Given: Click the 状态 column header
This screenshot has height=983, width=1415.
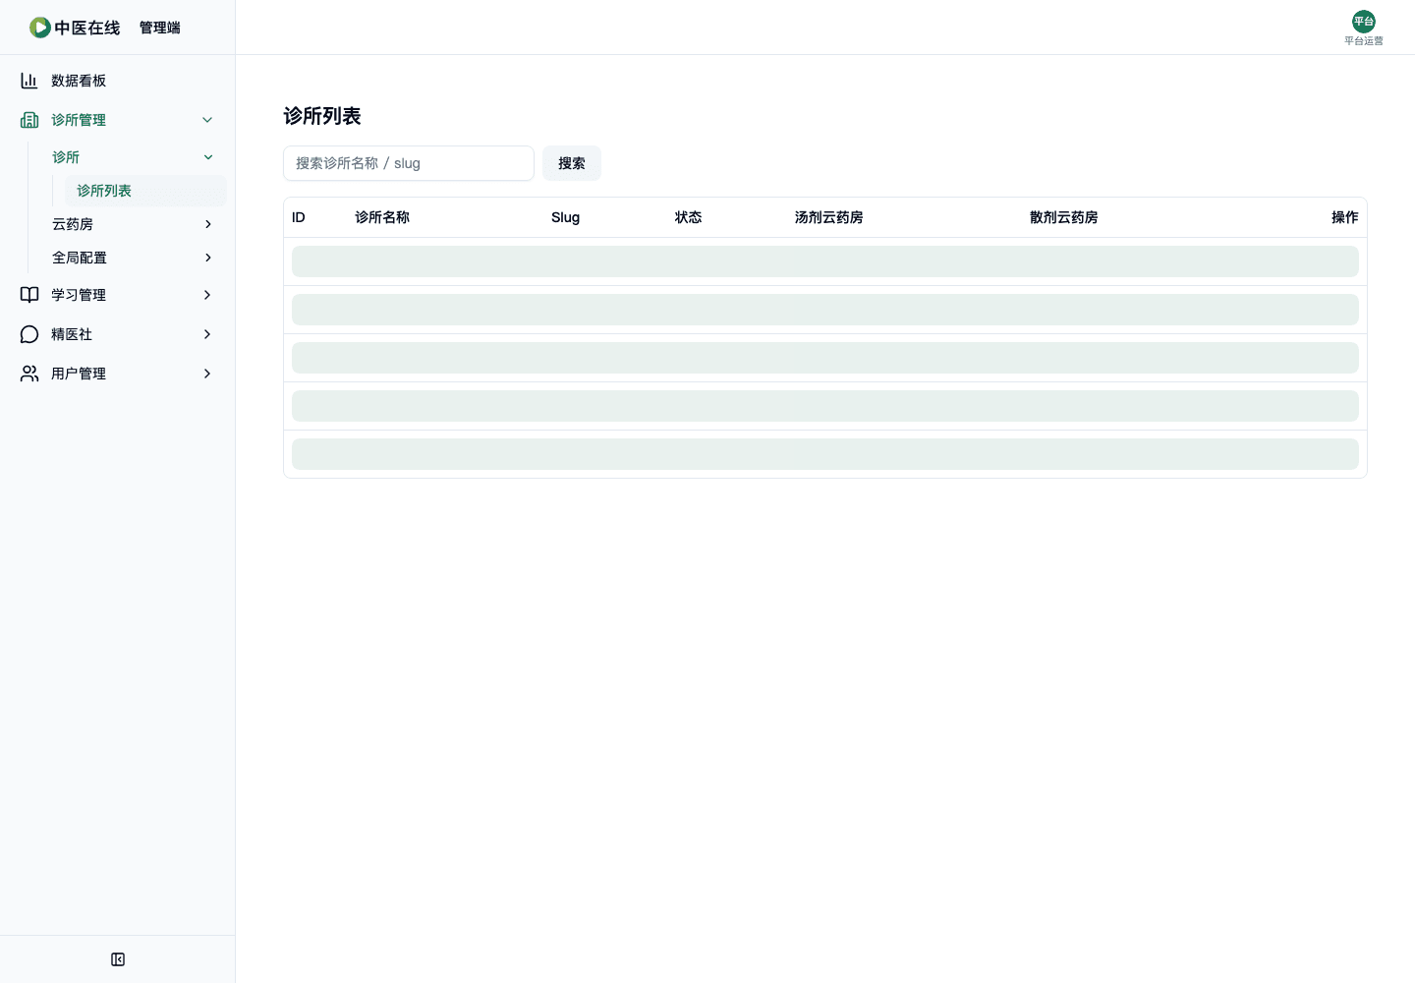Looking at the screenshot, I should 689,217.
